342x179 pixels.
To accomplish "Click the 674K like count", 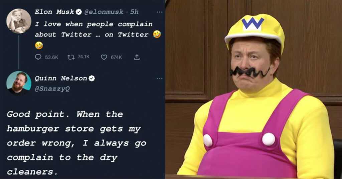I will (x=116, y=57).
